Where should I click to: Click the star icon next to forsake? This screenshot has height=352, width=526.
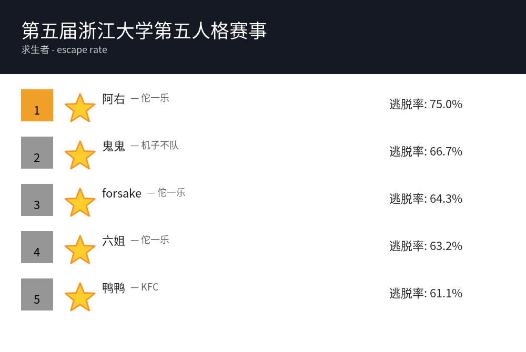click(x=80, y=203)
